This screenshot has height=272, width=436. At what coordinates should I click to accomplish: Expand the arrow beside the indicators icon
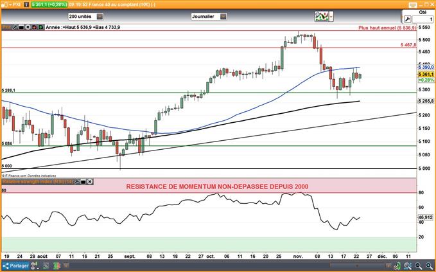[331, 17]
